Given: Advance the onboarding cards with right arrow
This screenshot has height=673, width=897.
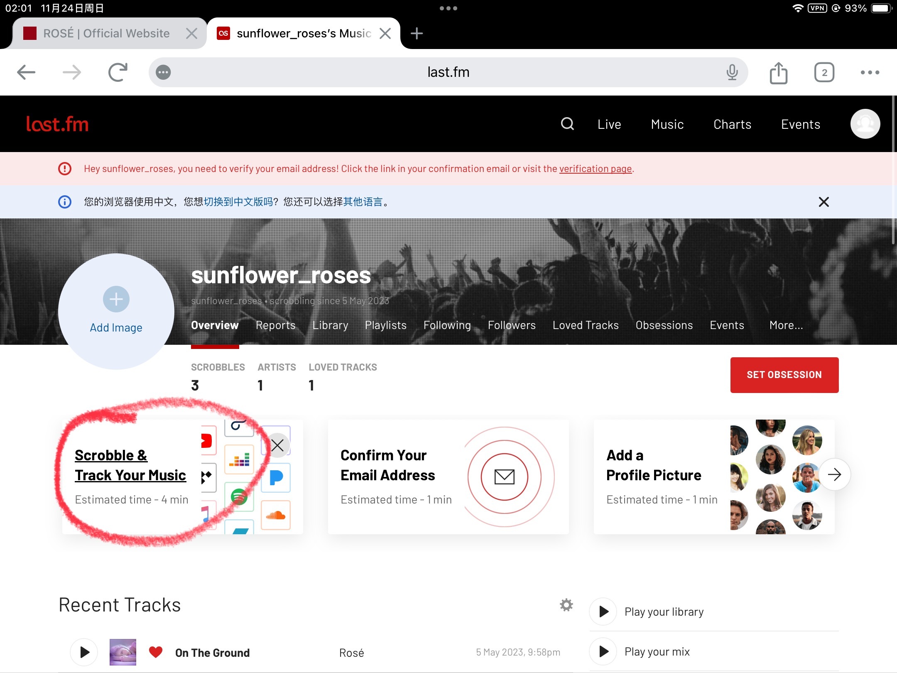Looking at the screenshot, I should click(x=835, y=474).
